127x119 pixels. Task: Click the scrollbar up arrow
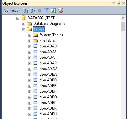point(123,18)
